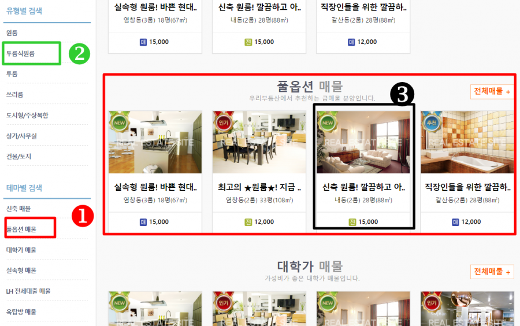This screenshot has height=326, width=520.
Task: Open the 원룸 category link
Action: pos(12,33)
